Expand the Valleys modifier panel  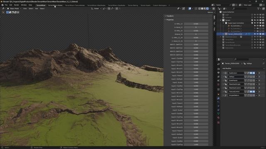pyautogui.click(x=223, y=77)
